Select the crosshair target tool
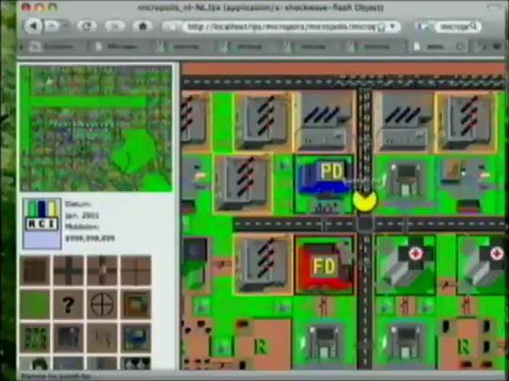Viewport: 509px width, 381px height. pyautogui.click(x=102, y=304)
